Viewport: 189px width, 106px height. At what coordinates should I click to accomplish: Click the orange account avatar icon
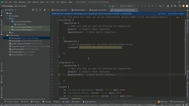[x=183, y=6]
